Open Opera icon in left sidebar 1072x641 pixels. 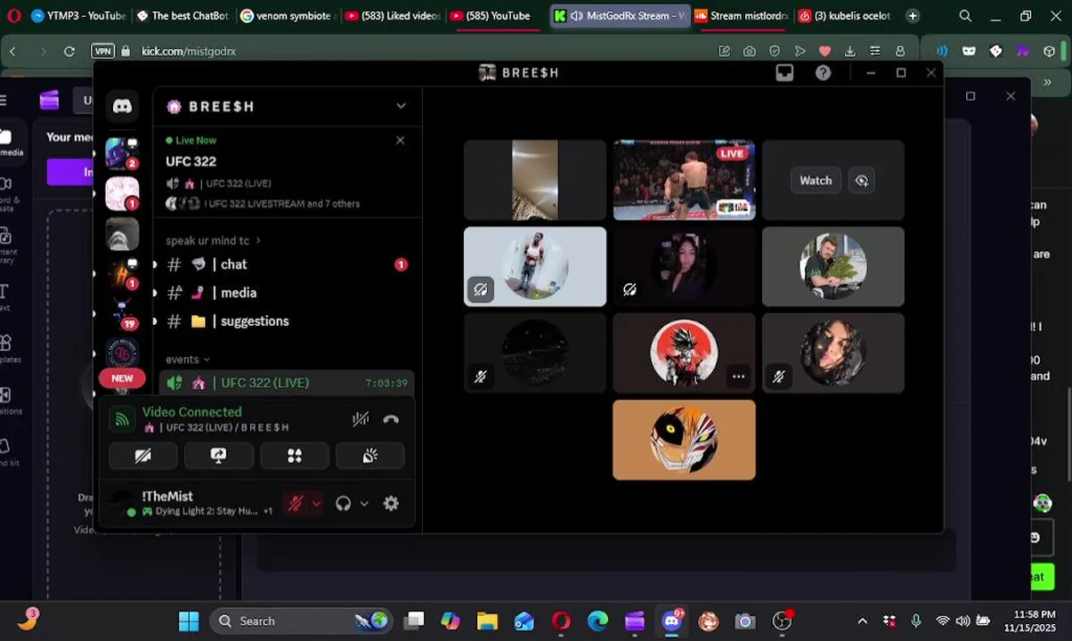click(x=12, y=16)
